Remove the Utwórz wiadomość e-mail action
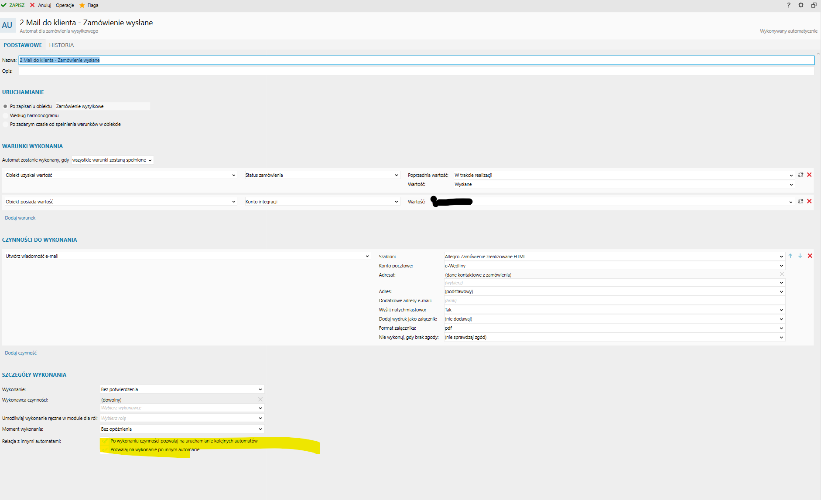This screenshot has height=500, width=821. (810, 256)
